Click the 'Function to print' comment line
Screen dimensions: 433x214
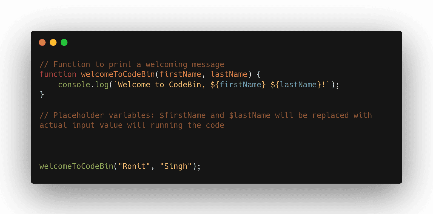point(132,65)
